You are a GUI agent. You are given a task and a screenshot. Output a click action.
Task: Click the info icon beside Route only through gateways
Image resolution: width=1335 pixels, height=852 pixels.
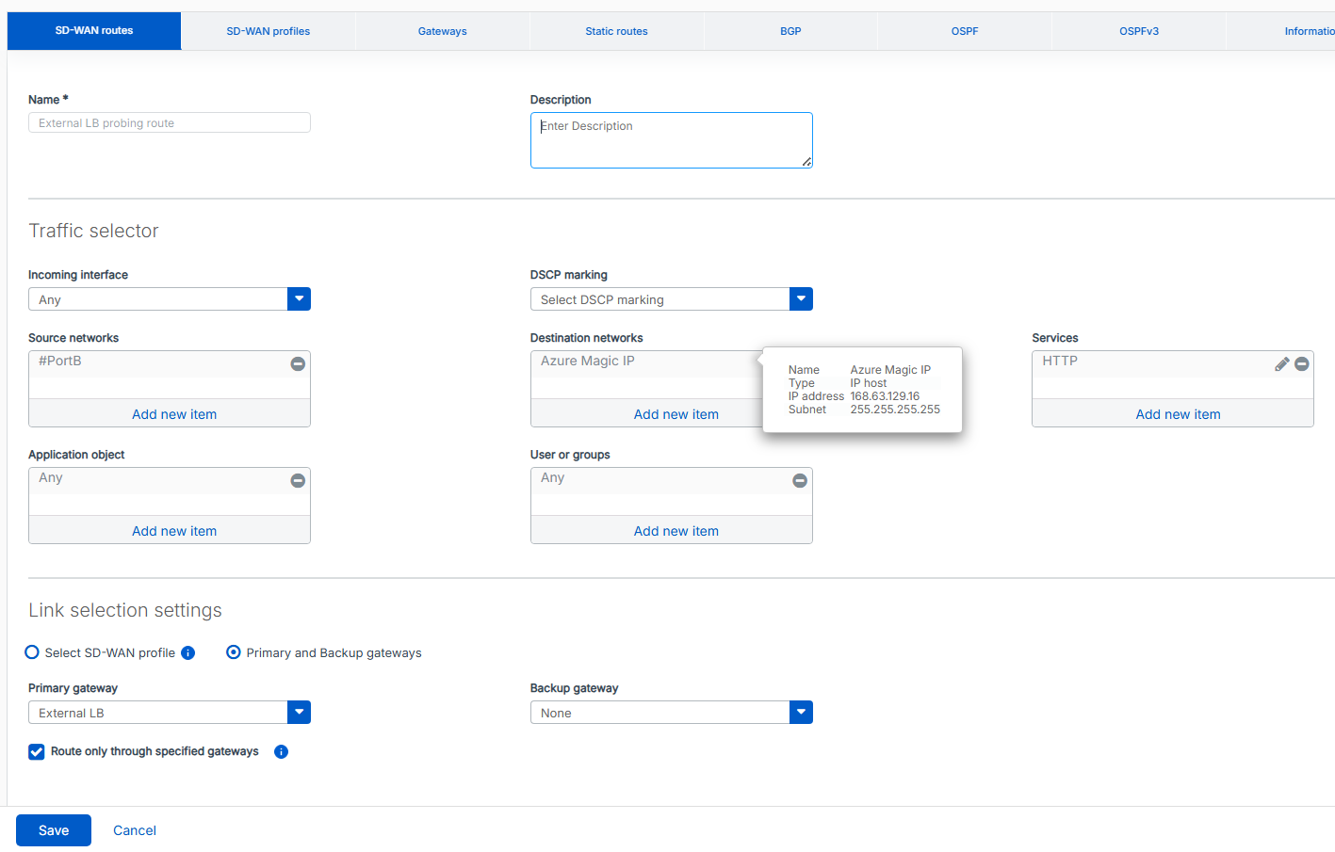281,751
